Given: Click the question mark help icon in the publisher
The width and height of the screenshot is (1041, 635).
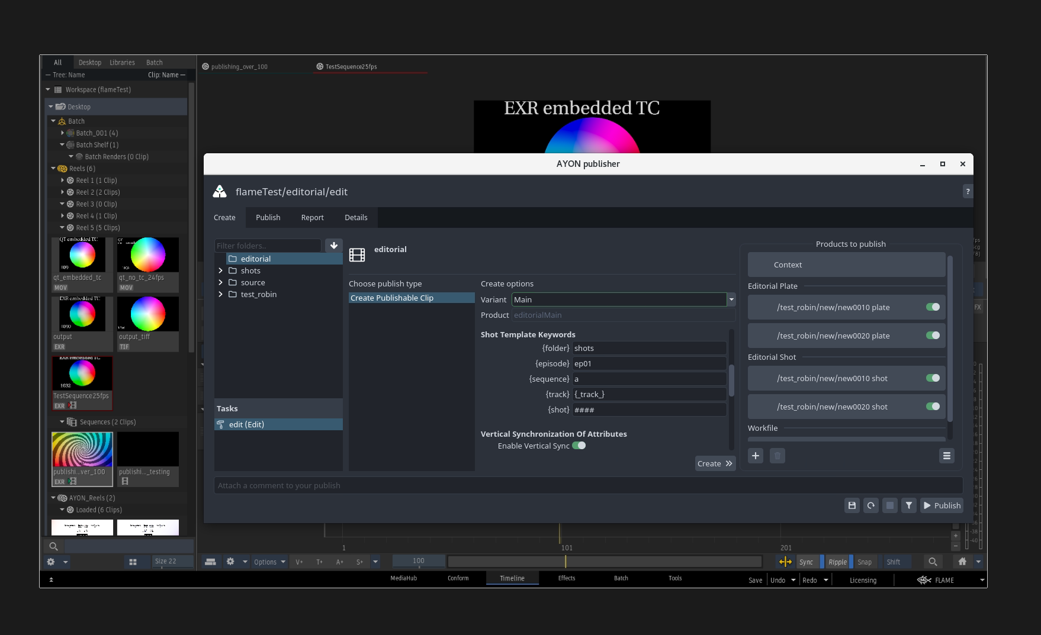Looking at the screenshot, I should 968,191.
